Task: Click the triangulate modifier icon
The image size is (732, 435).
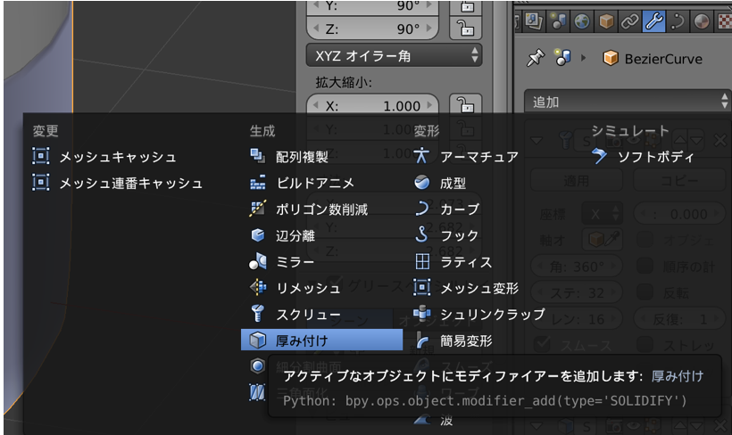Action: (257, 392)
